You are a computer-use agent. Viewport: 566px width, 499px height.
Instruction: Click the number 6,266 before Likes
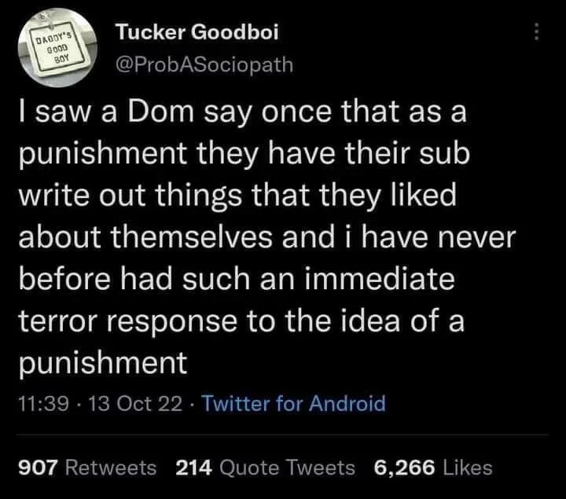tap(404, 468)
